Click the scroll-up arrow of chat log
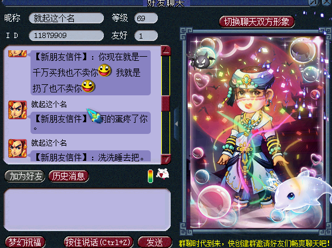 pos(166,50)
